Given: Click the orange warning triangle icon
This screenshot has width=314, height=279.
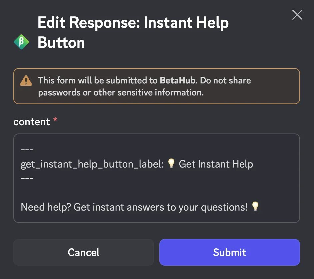Looking at the screenshot, I should (26, 81).
